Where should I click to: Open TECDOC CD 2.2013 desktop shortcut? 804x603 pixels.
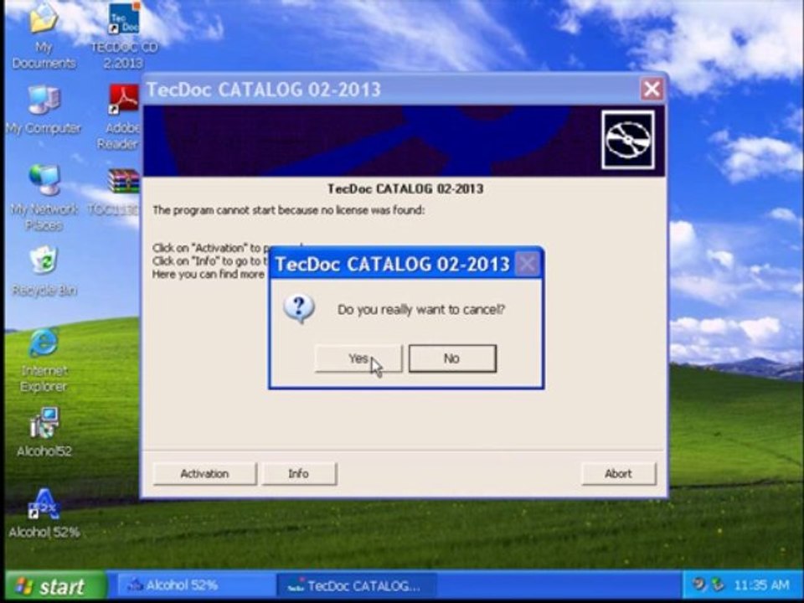click(x=124, y=35)
